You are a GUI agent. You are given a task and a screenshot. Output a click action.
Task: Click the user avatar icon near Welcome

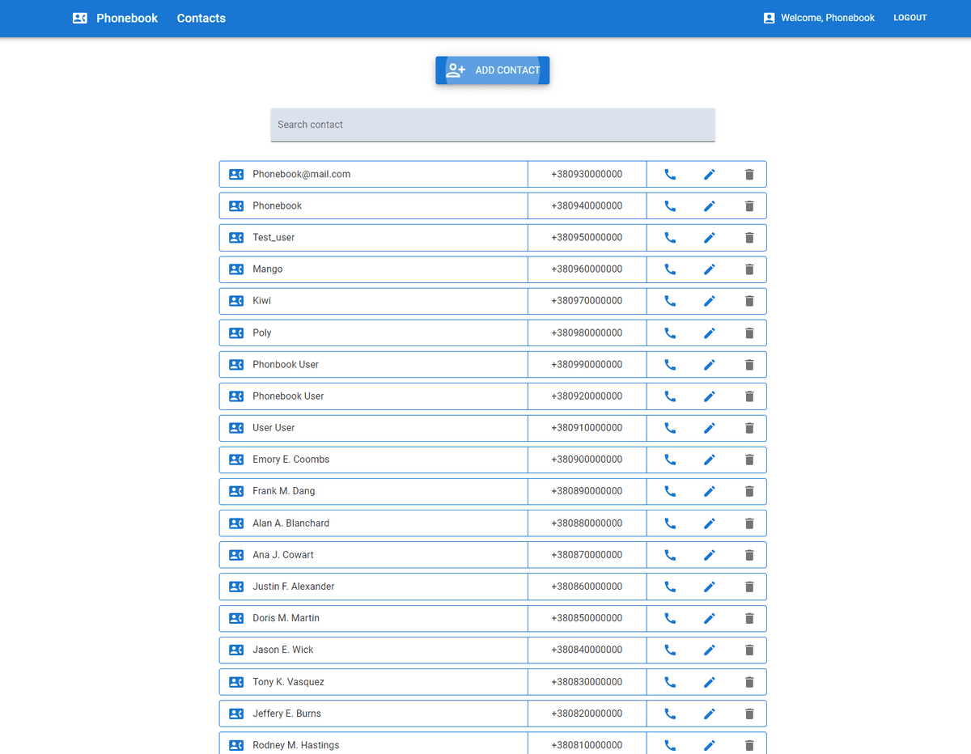769,18
